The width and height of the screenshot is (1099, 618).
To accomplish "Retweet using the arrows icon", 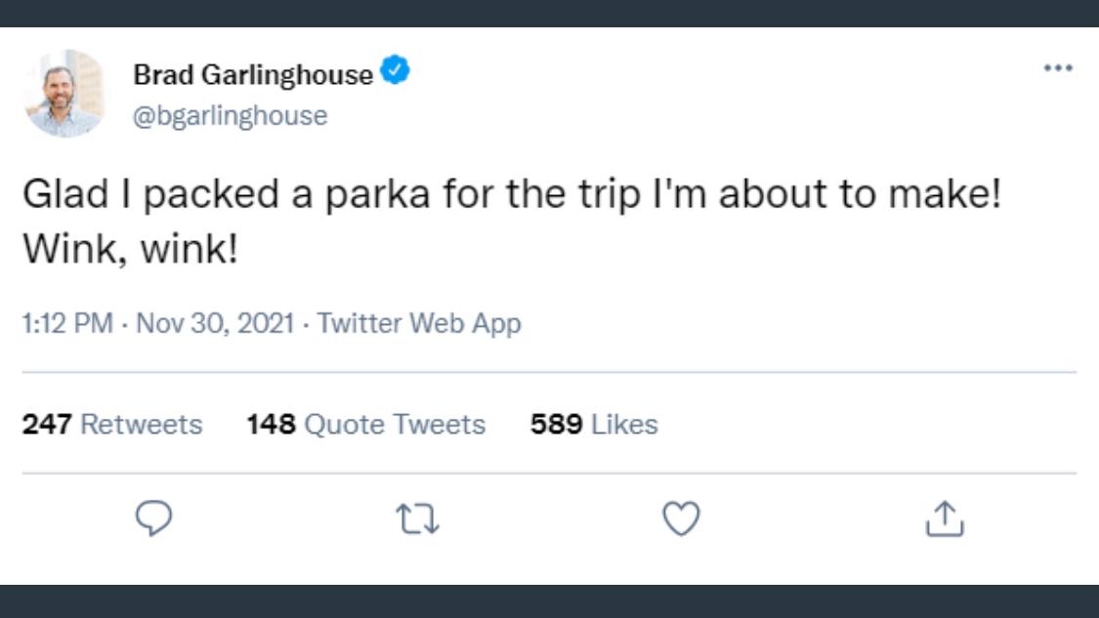I will click(x=417, y=518).
